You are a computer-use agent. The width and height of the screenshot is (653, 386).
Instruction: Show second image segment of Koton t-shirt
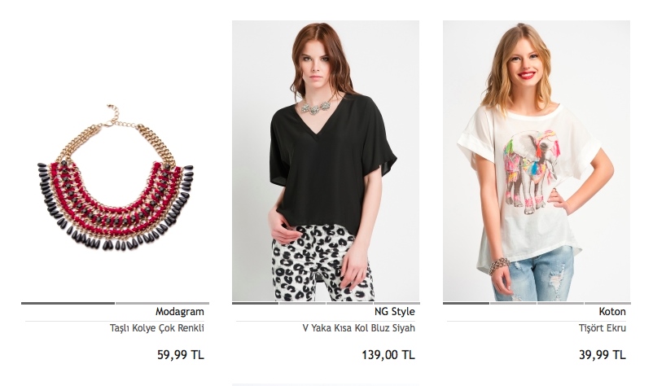click(513, 303)
